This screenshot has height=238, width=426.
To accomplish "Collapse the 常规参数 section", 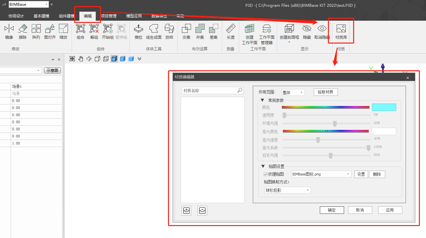I will (x=263, y=100).
